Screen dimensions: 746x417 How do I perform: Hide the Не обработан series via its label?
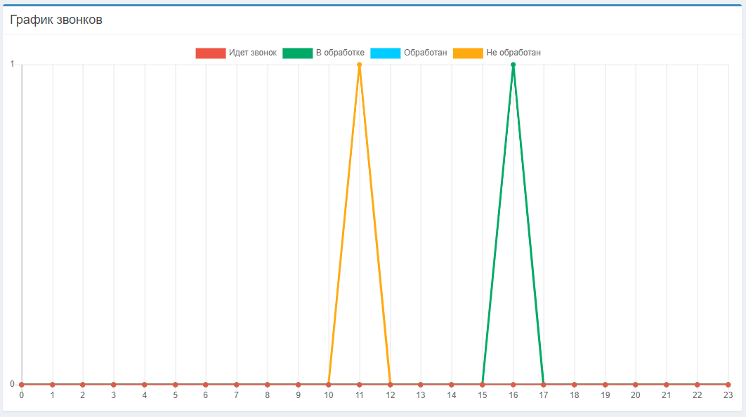pos(513,53)
